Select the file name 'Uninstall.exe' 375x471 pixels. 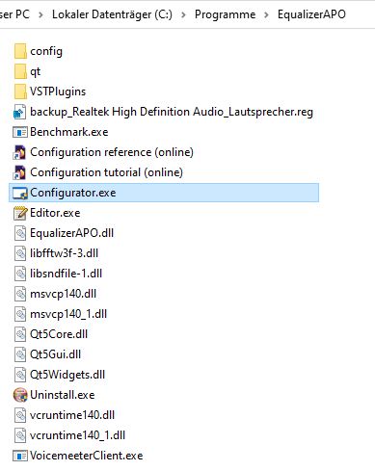(63, 395)
